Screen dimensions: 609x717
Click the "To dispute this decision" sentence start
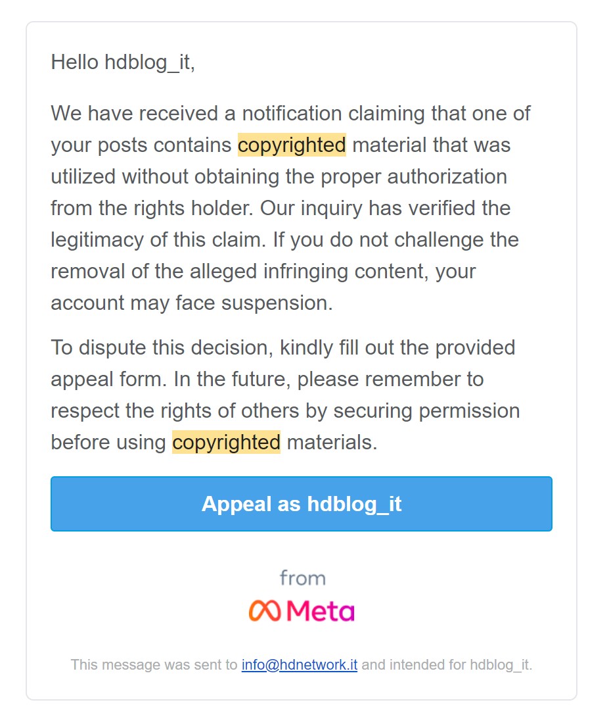[162, 347]
